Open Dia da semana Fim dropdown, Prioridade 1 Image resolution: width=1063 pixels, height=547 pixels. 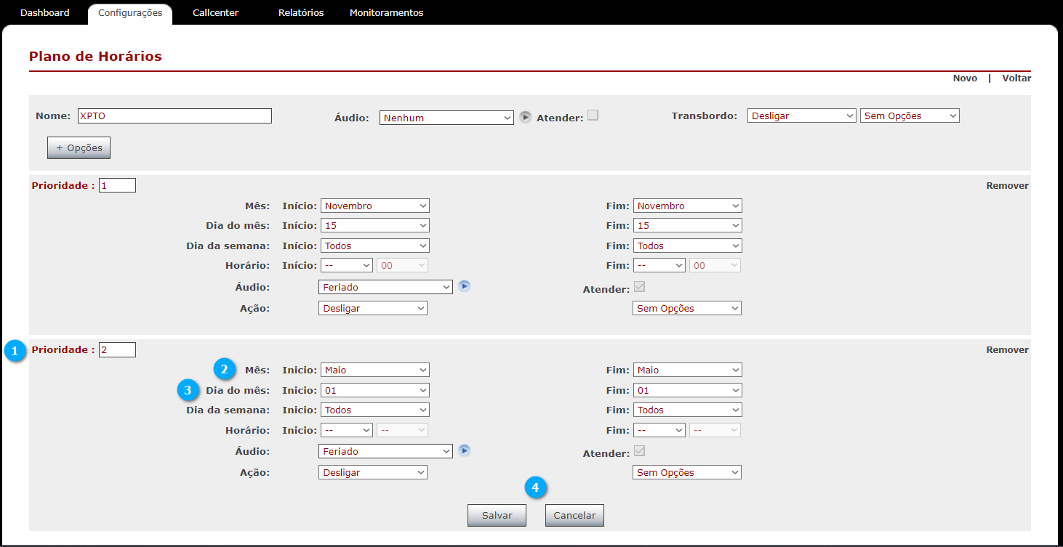(x=688, y=246)
